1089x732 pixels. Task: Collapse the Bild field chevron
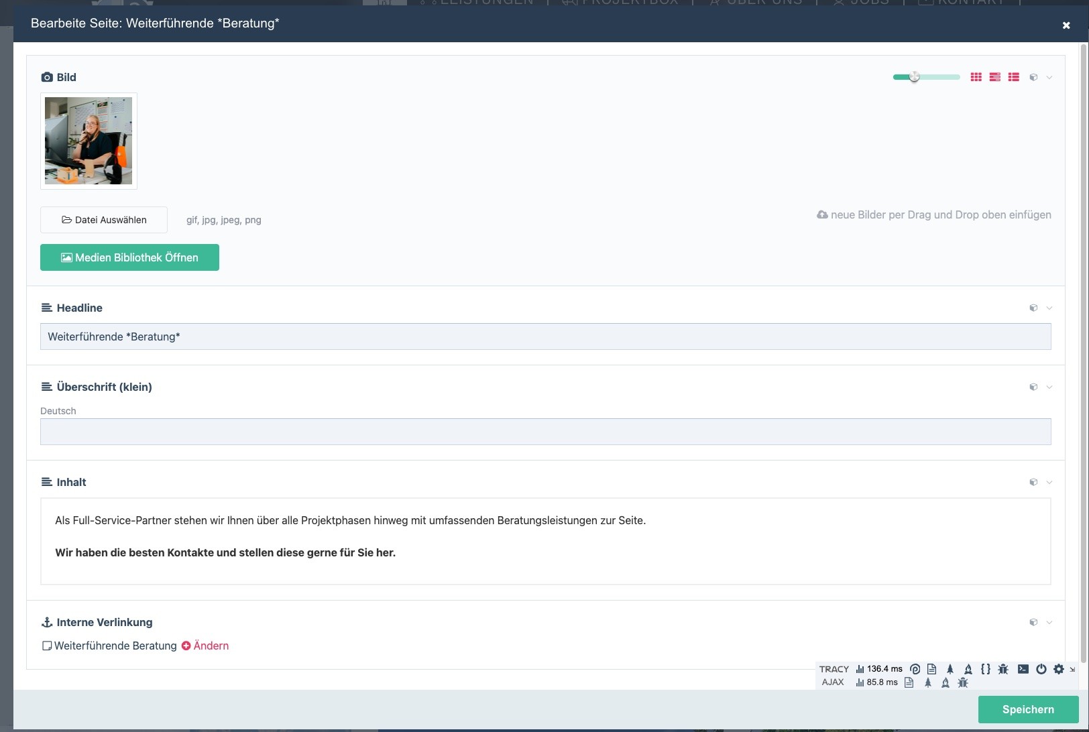point(1049,77)
